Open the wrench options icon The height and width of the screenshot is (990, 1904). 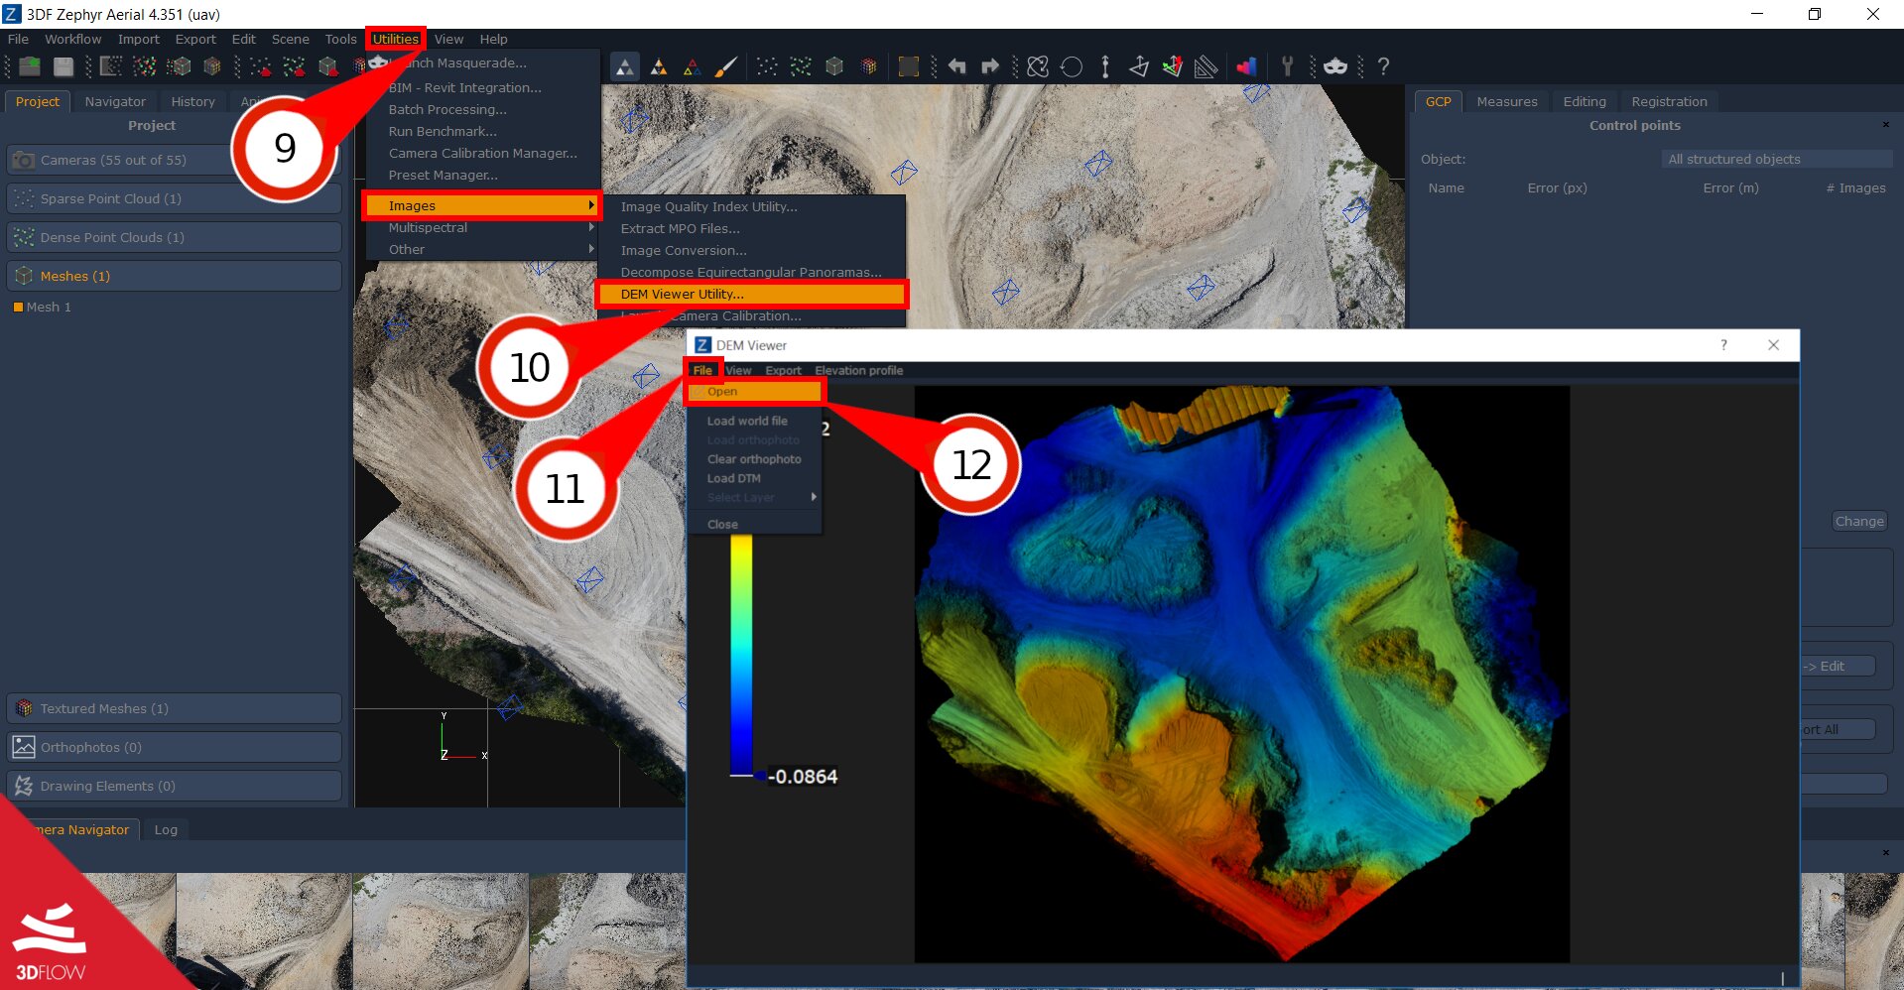pos(1287,66)
